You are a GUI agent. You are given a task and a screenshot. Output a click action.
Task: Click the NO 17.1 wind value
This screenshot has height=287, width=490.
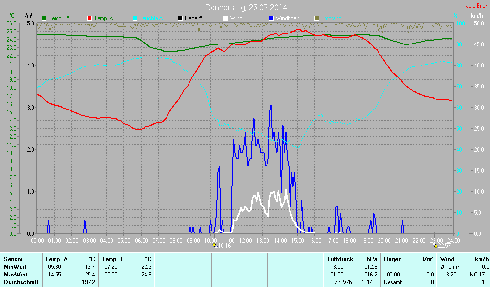(x=479, y=275)
